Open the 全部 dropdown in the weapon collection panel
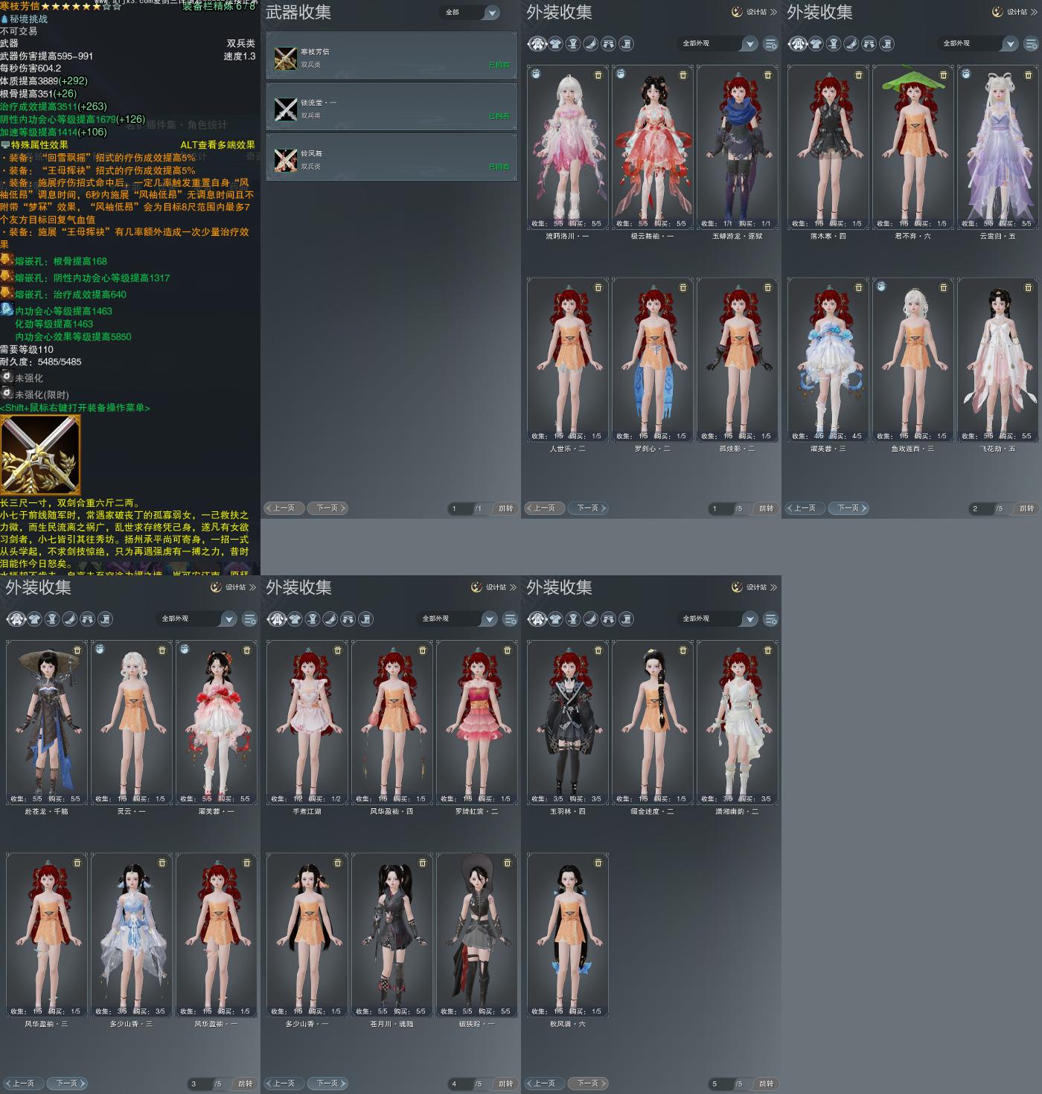The image size is (1042, 1094). click(x=470, y=13)
